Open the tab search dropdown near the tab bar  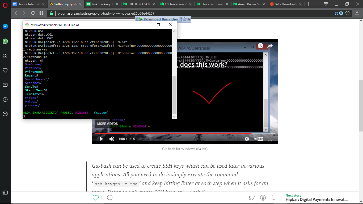(326, 4)
